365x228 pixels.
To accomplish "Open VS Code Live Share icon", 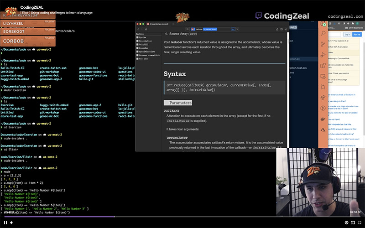I will click(x=323, y=98).
